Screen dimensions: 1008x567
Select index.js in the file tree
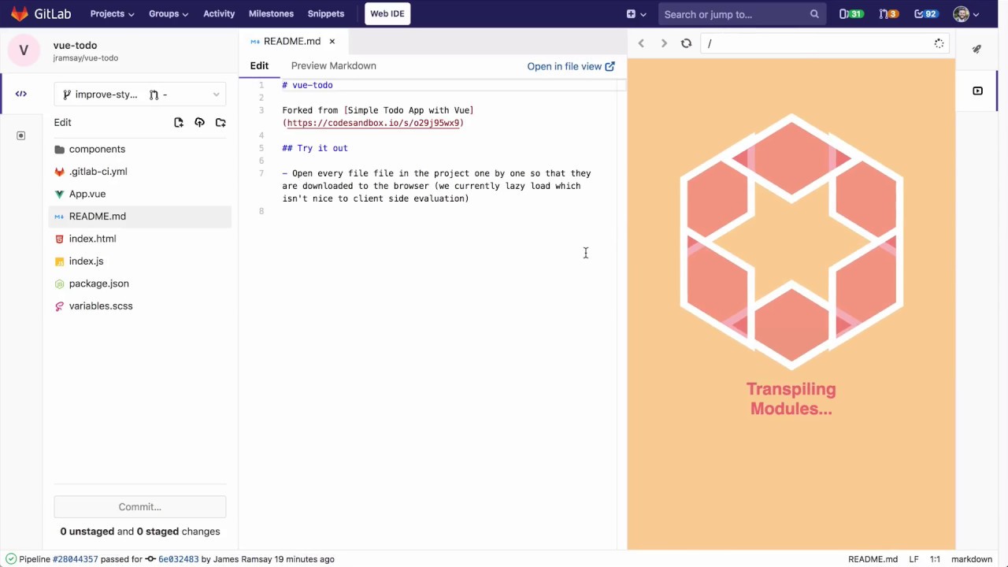pyautogui.click(x=86, y=261)
